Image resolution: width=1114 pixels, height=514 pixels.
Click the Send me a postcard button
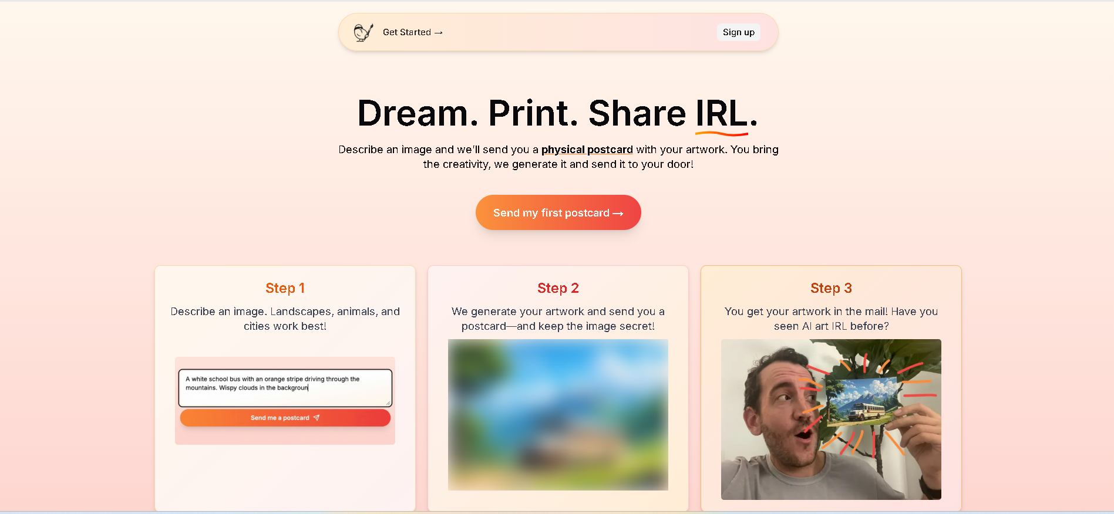tap(285, 418)
